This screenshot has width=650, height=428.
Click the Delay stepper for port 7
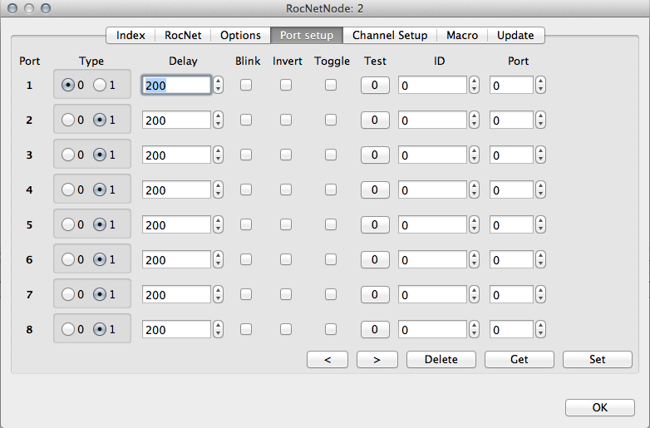[219, 294]
